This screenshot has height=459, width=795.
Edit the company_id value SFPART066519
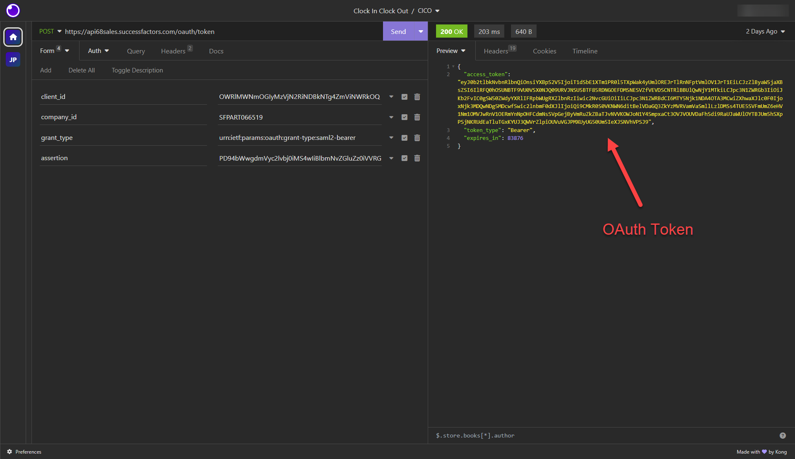pos(300,117)
